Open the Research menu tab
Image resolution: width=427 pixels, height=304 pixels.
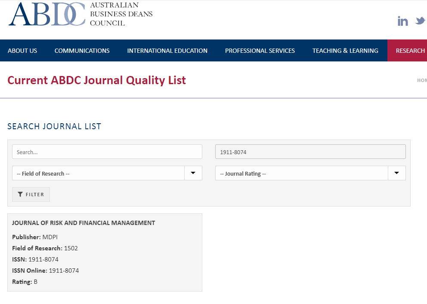pyautogui.click(x=407, y=51)
